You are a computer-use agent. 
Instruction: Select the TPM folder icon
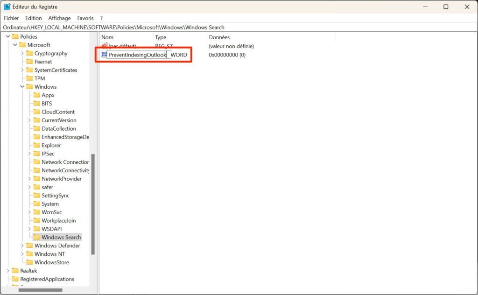[29, 78]
